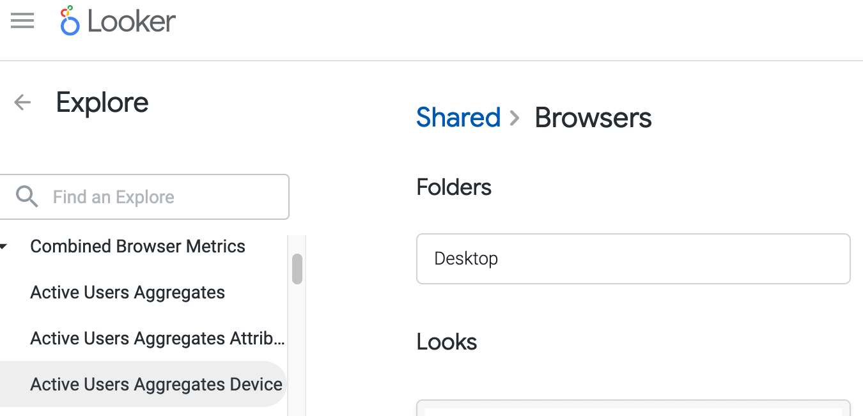Navigate to the Shared breadcrumb link

458,118
